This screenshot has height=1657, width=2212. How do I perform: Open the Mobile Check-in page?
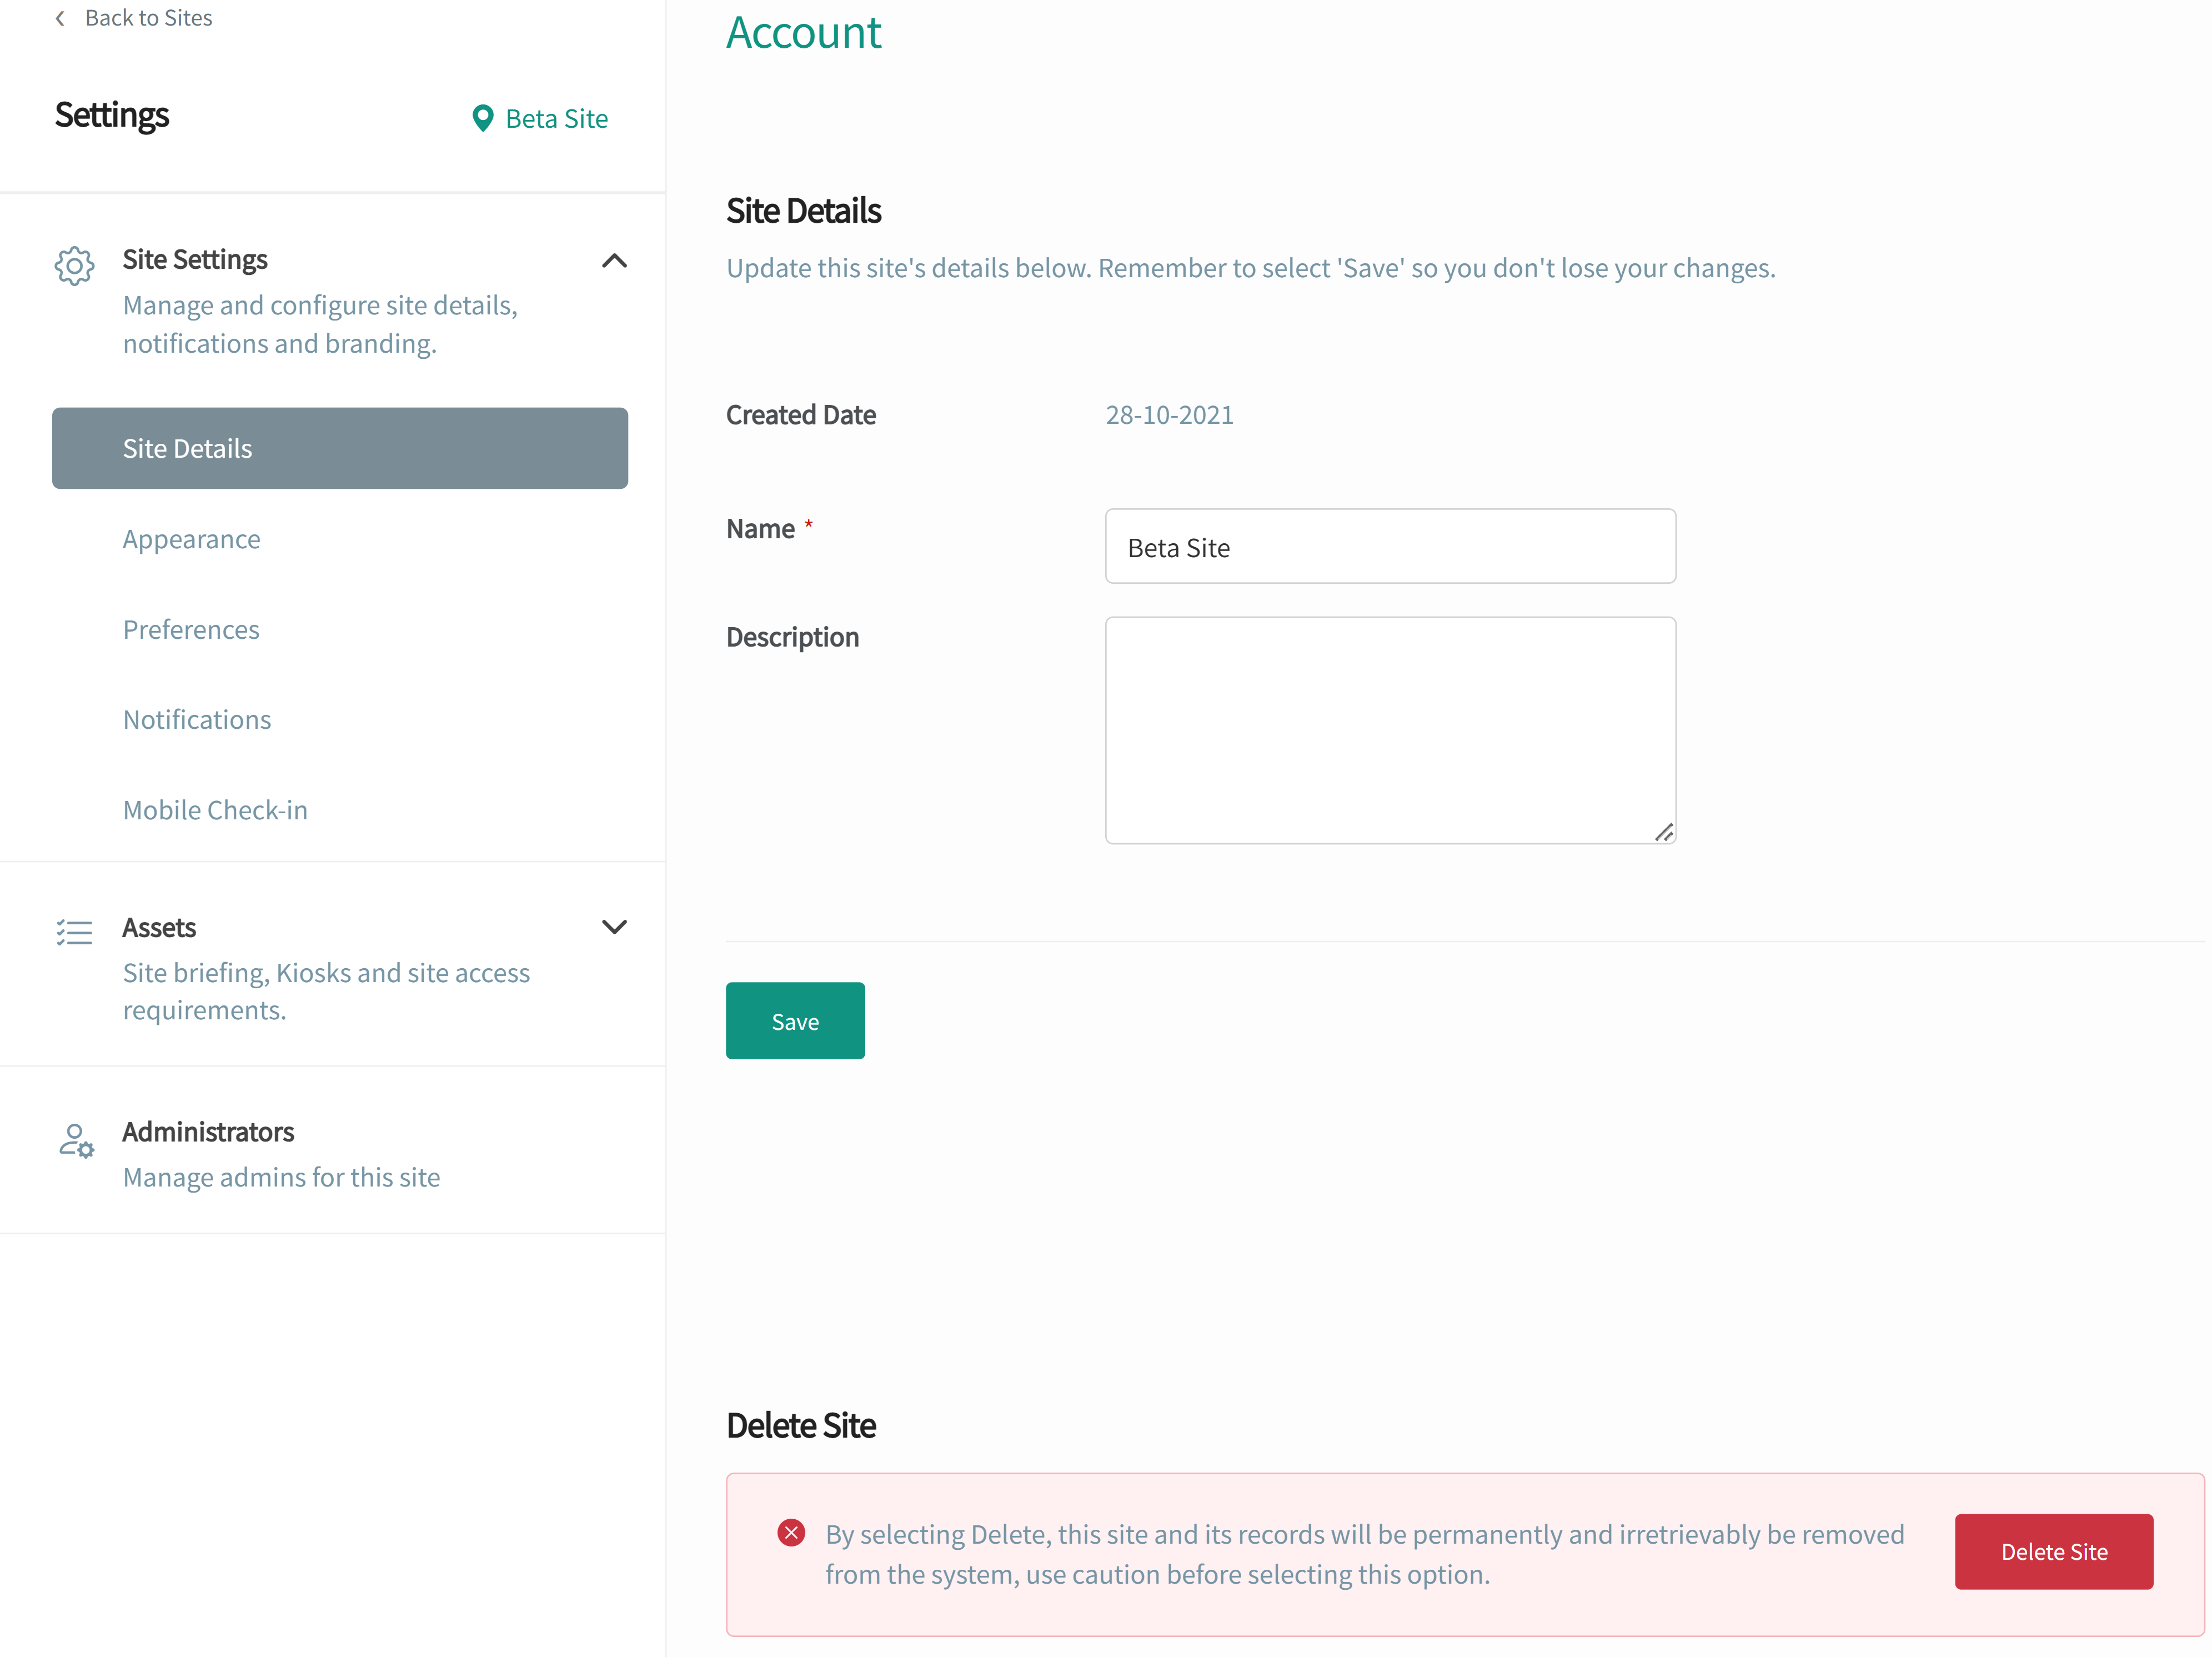pyautogui.click(x=215, y=810)
